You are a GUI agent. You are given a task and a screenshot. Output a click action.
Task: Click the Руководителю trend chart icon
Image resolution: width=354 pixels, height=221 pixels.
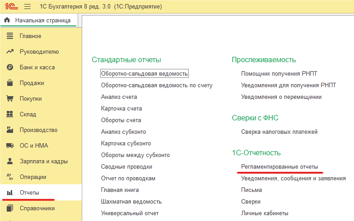10,51
